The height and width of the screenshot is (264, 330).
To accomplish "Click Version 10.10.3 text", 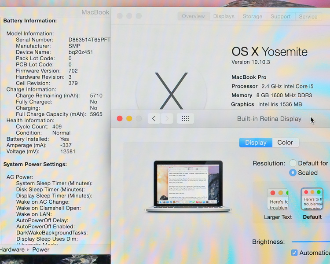I will coord(250,62).
